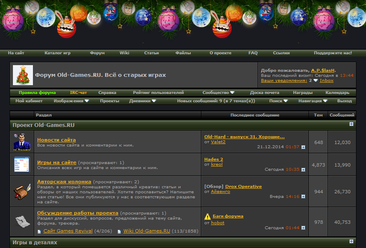
Task: Open the Баги форума thread
Action: click(228, 216)
